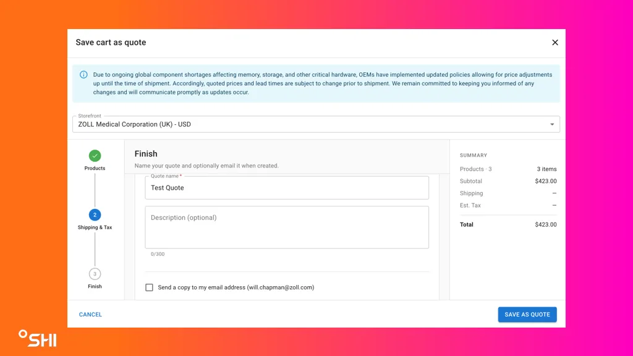Cancel saving the quote

coord(90,315)
